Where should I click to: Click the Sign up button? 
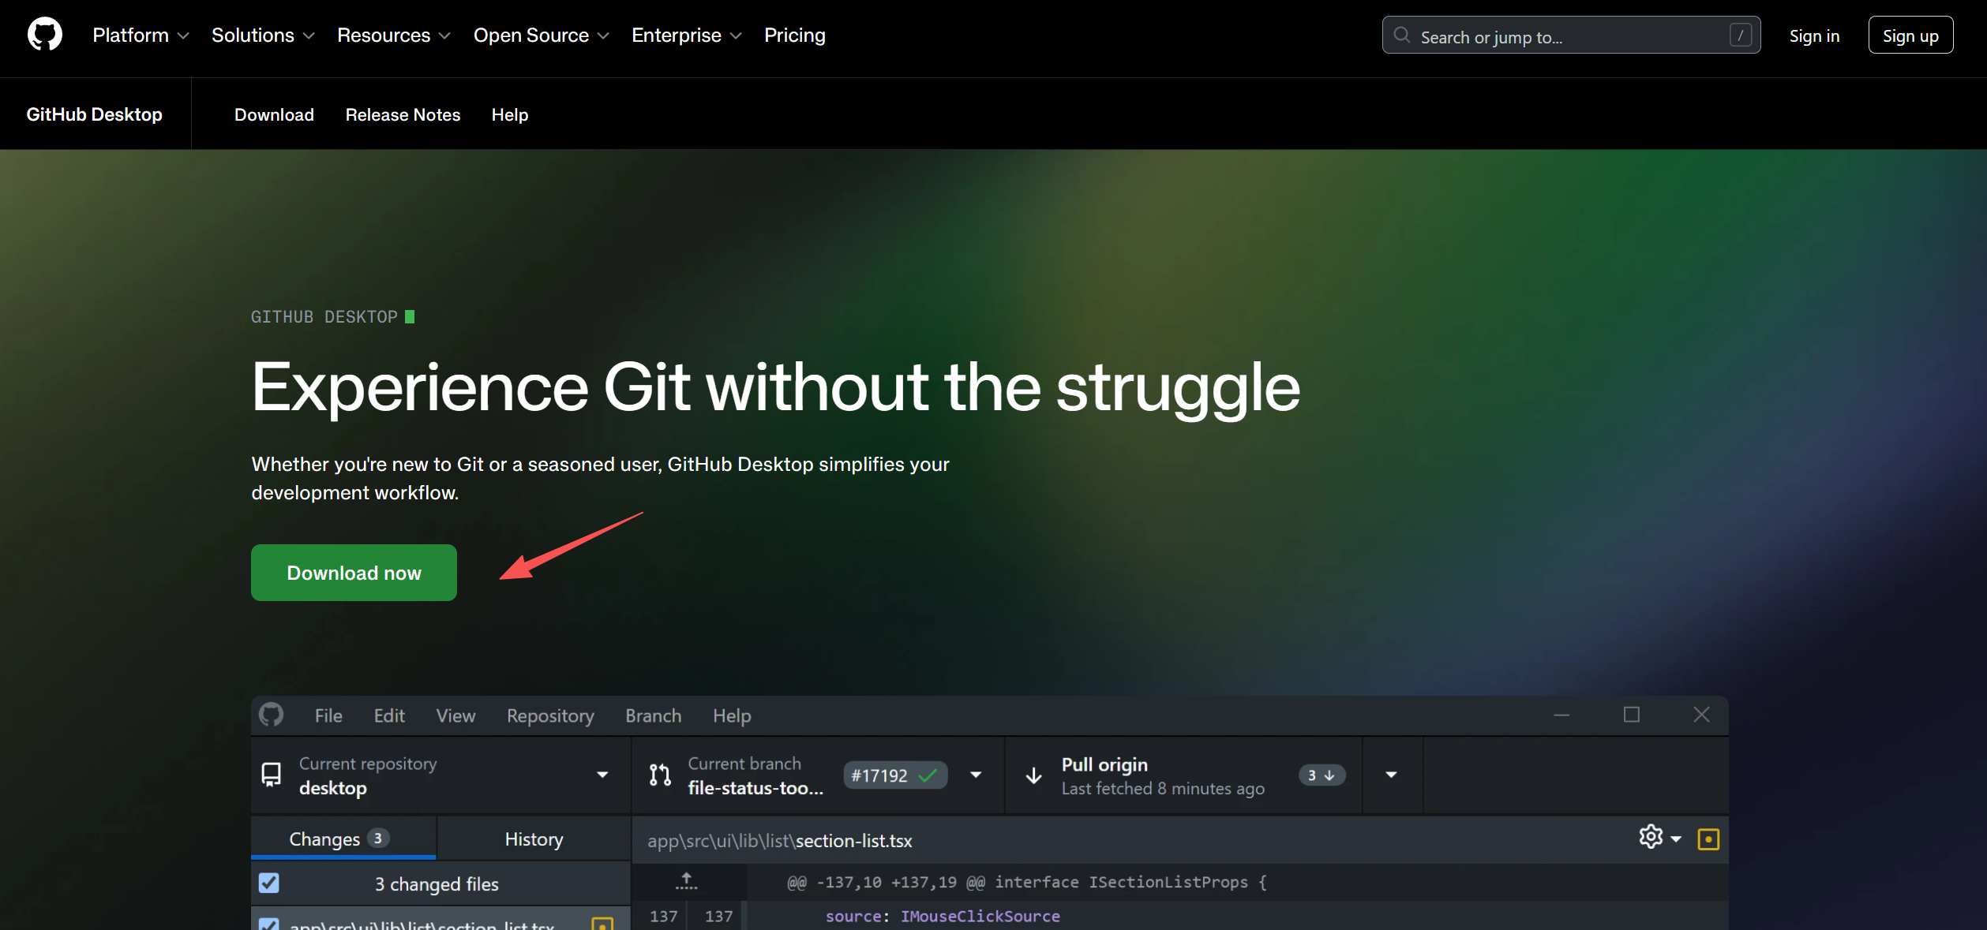point(1910,35)
